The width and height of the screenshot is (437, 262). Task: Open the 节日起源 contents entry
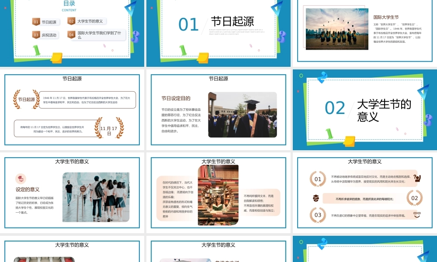tap(49, 22)
